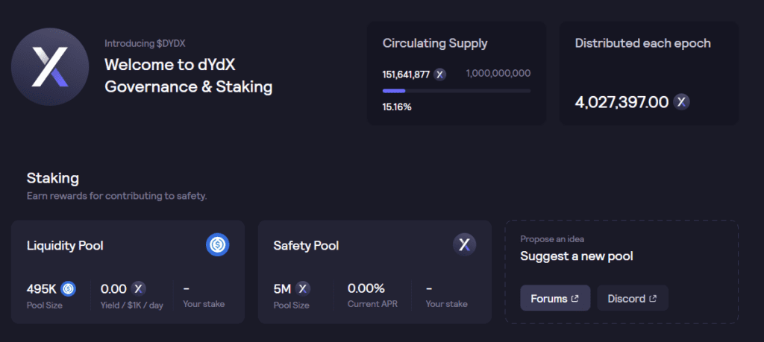764x342 pixels.
Task: Select the Distributed each epoch heading
Action: (x=642, y=43)
